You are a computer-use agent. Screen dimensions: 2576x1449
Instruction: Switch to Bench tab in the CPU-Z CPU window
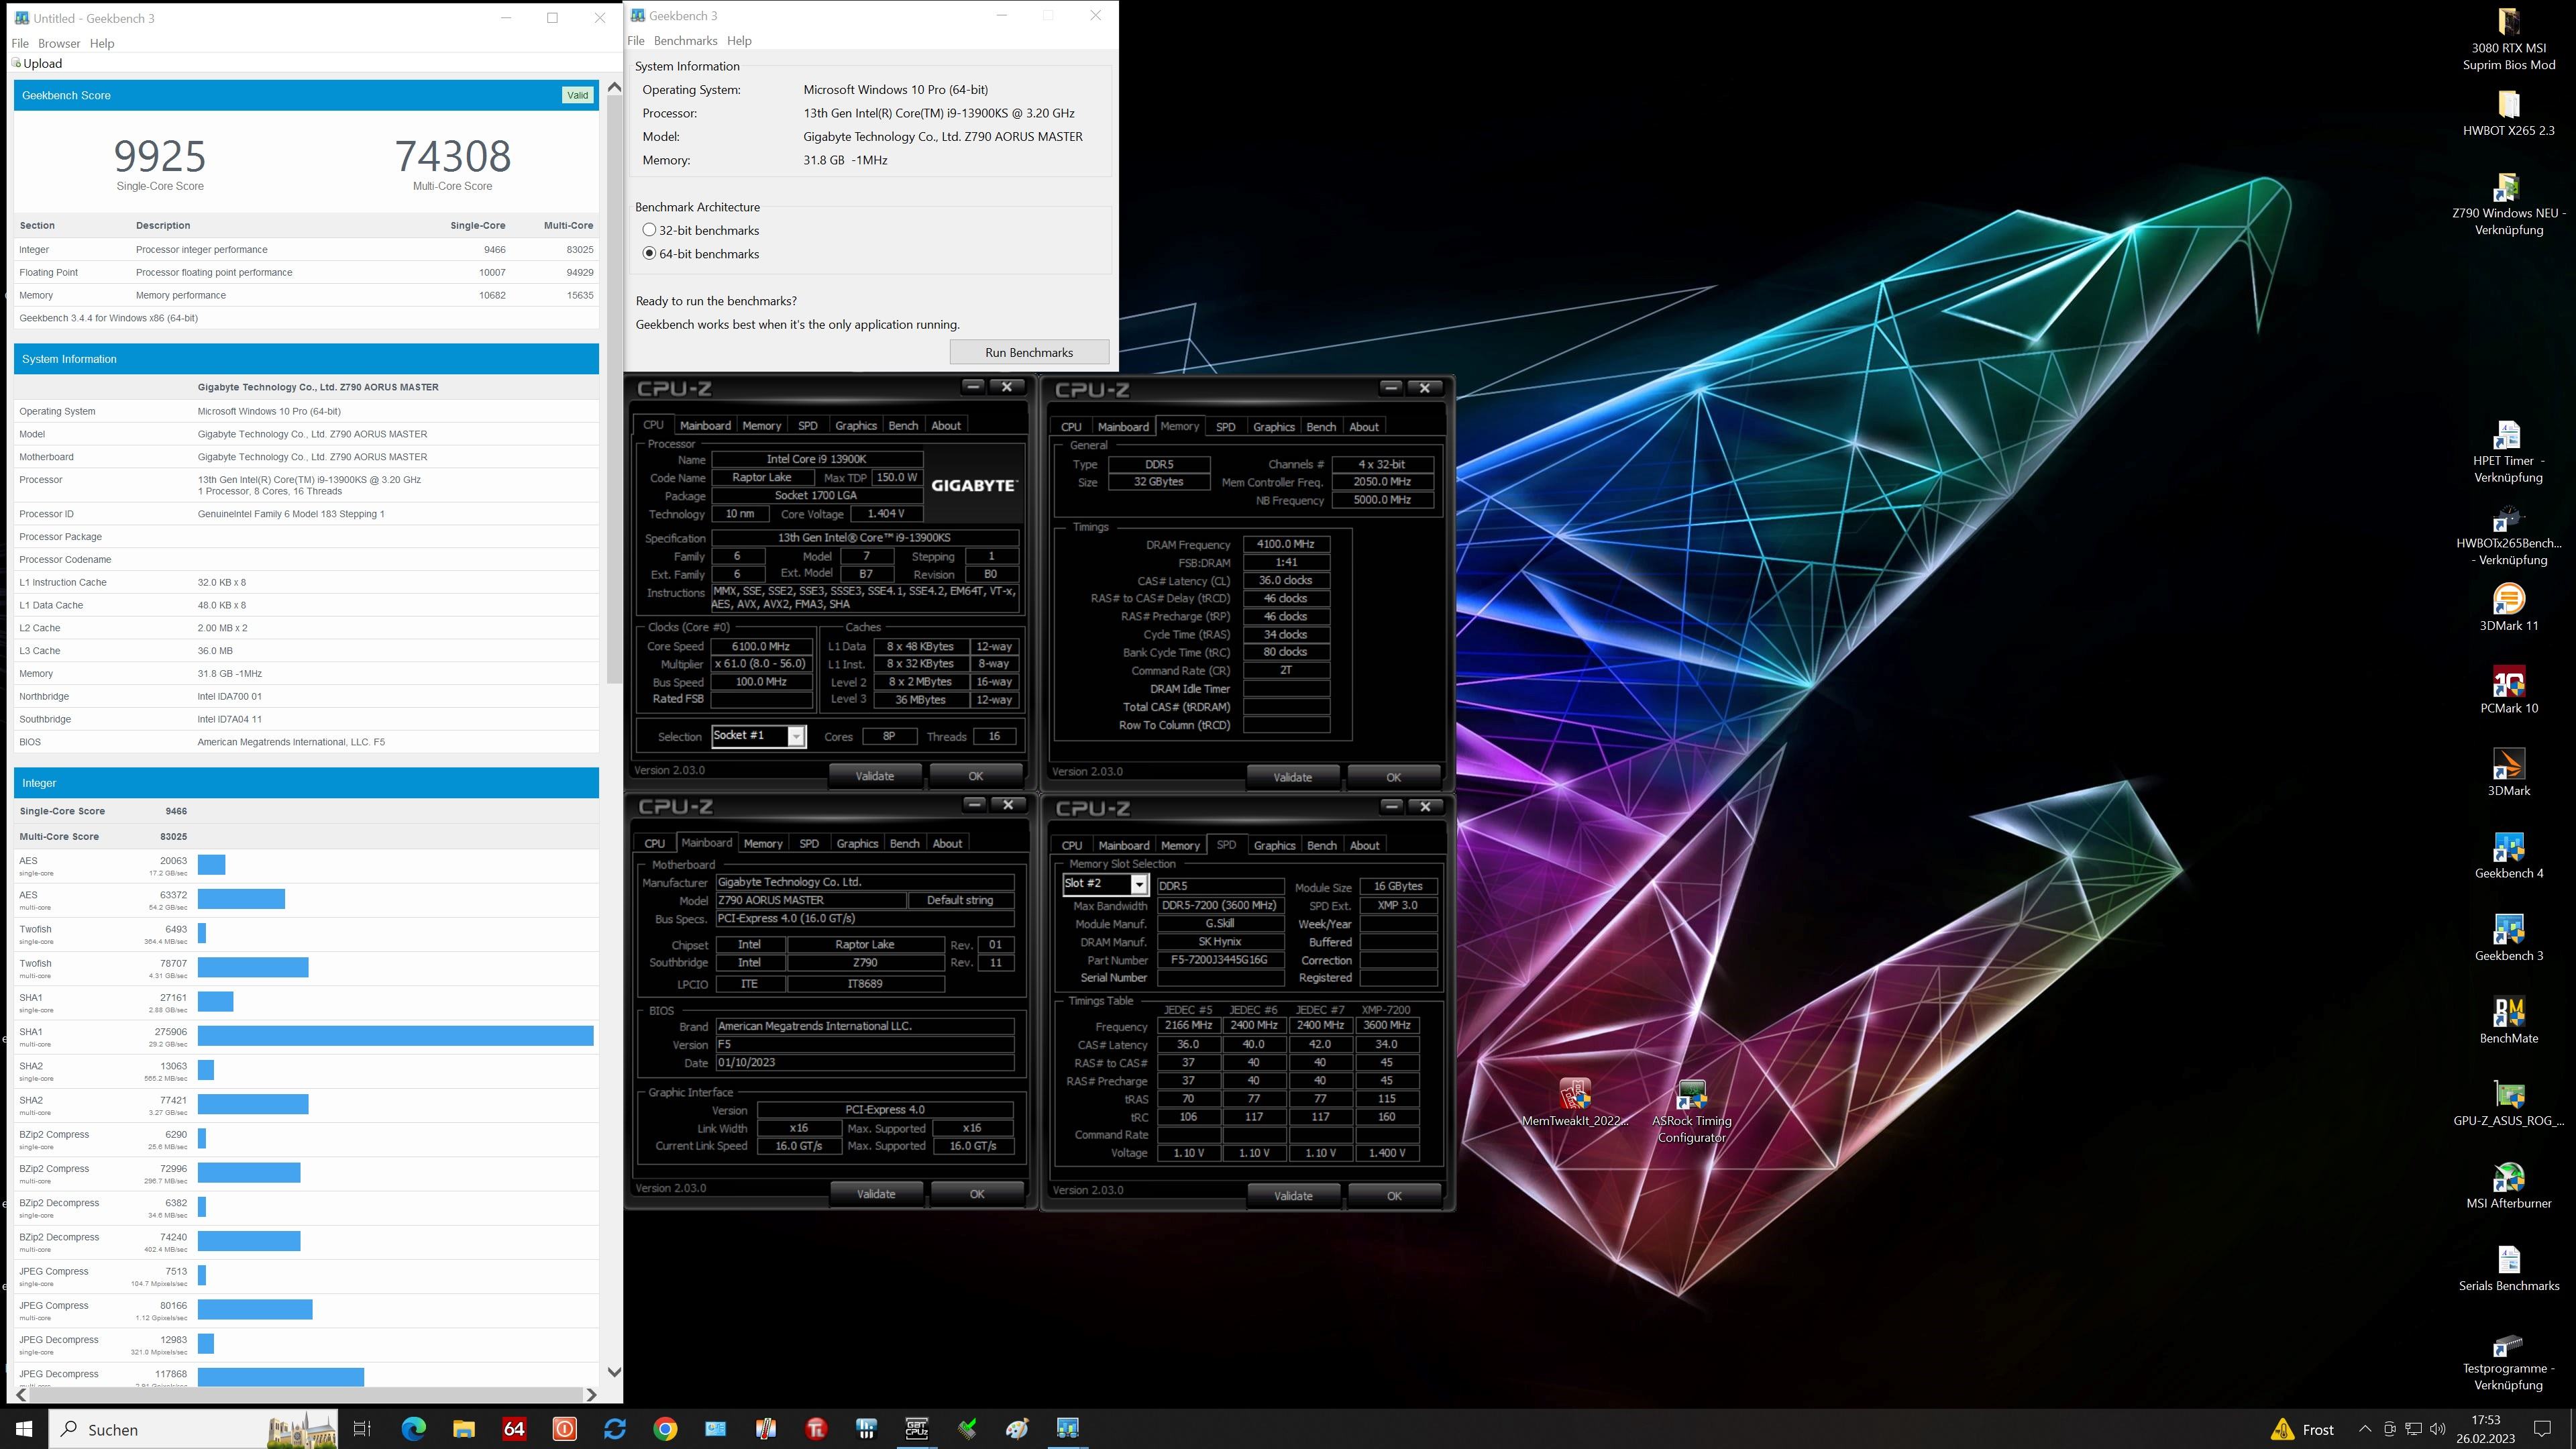coord(903,426)
